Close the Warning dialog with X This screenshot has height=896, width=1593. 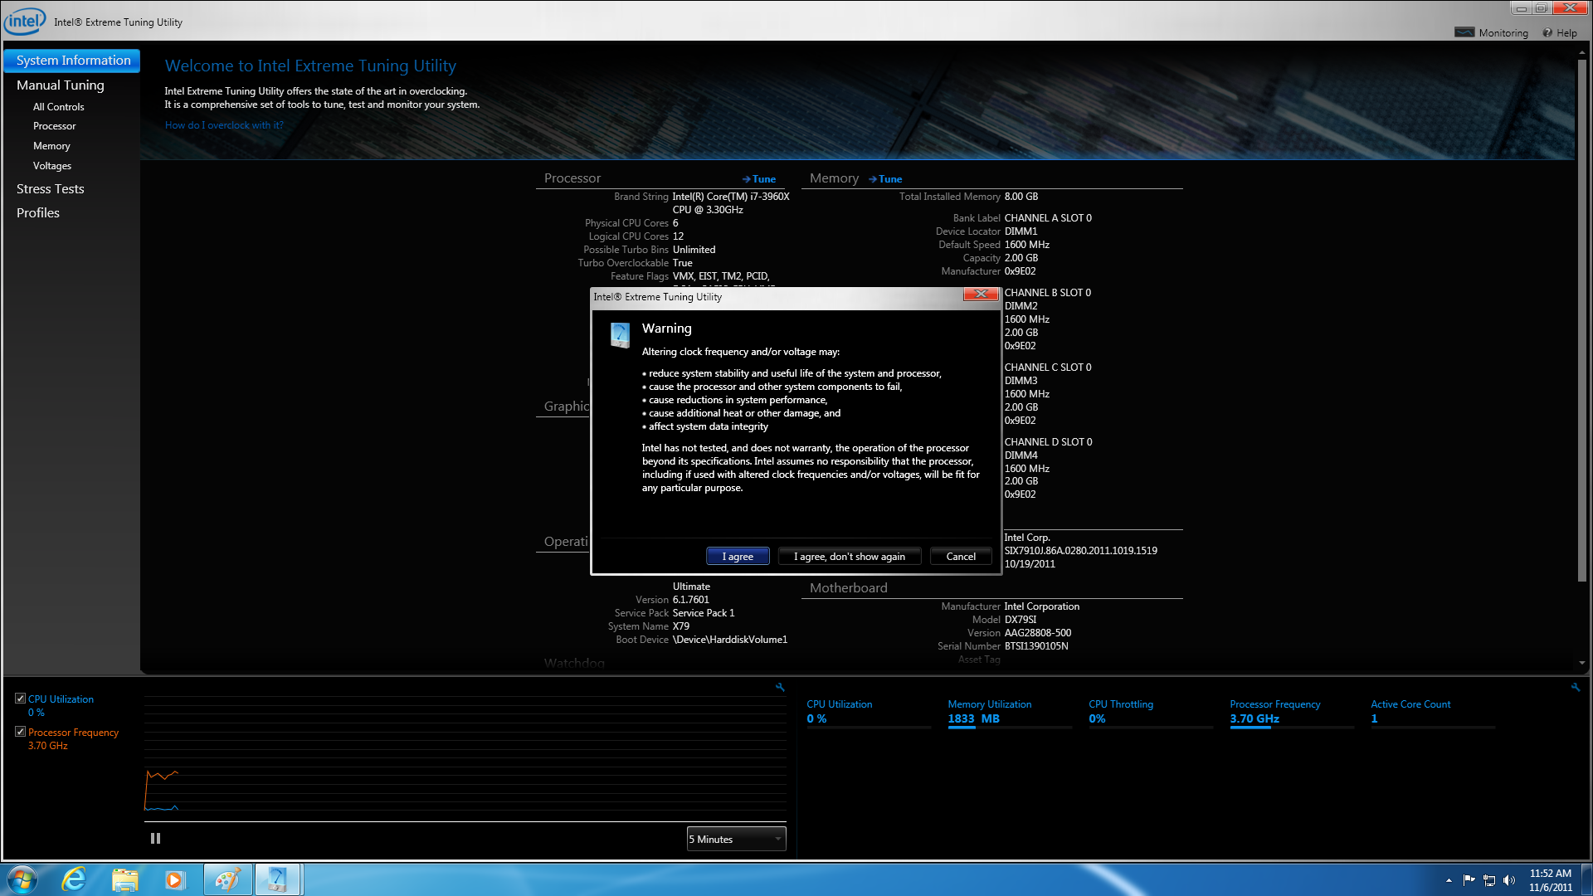[981, 295]
